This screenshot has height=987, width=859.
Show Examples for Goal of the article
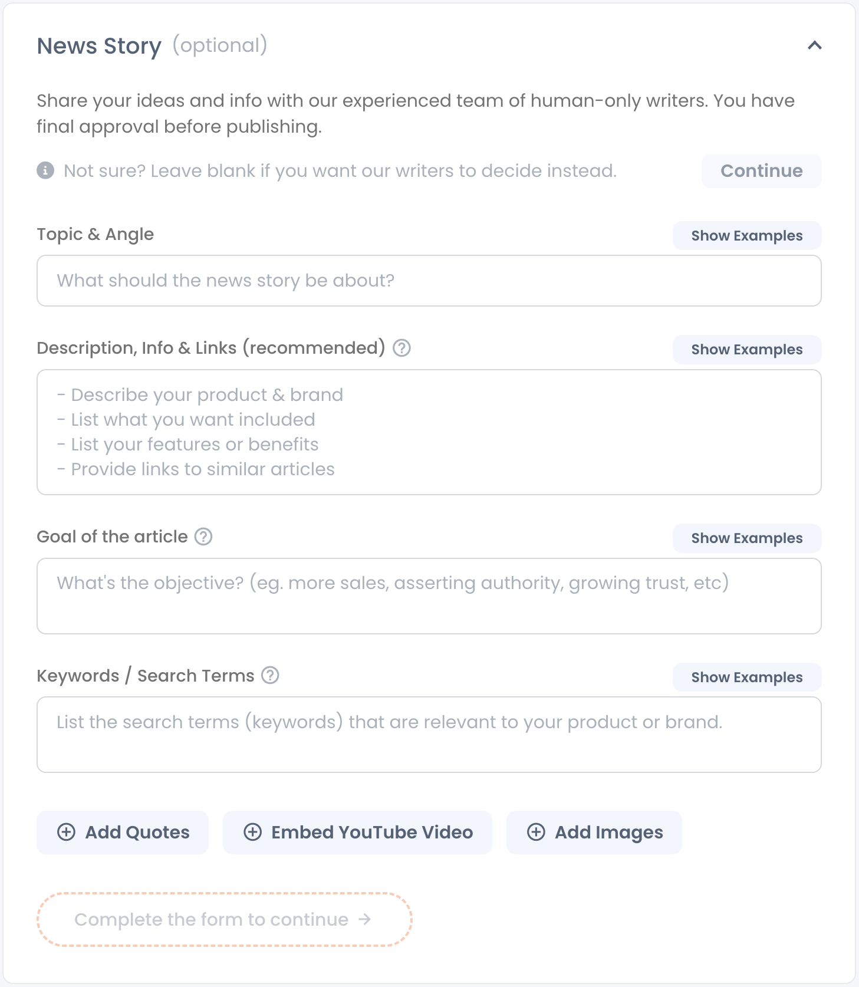(747, 538)
